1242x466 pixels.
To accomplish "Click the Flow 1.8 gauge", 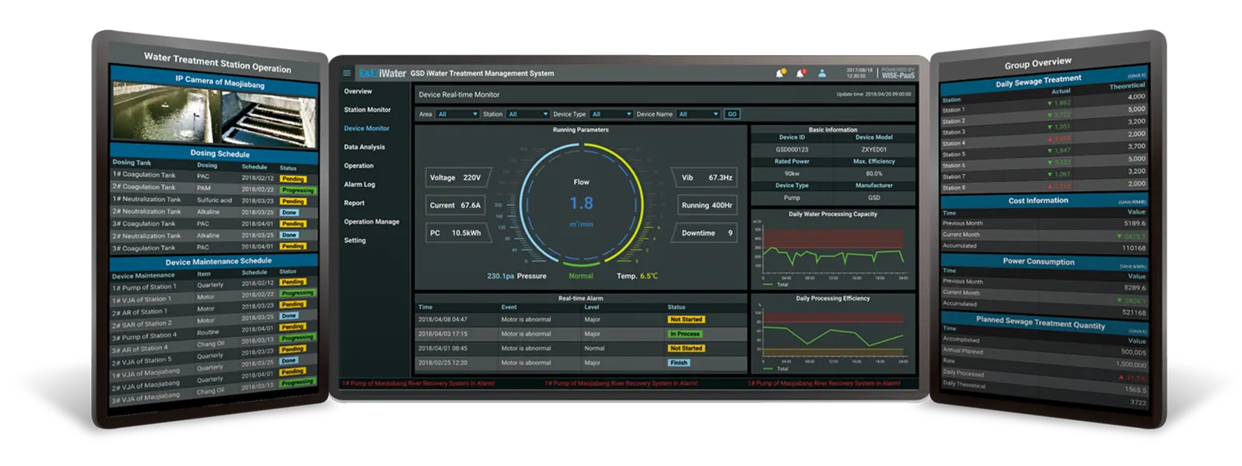I will [581, 204].
